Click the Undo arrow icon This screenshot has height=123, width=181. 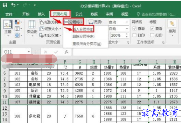pyautogui.click(x=13, y=5)
